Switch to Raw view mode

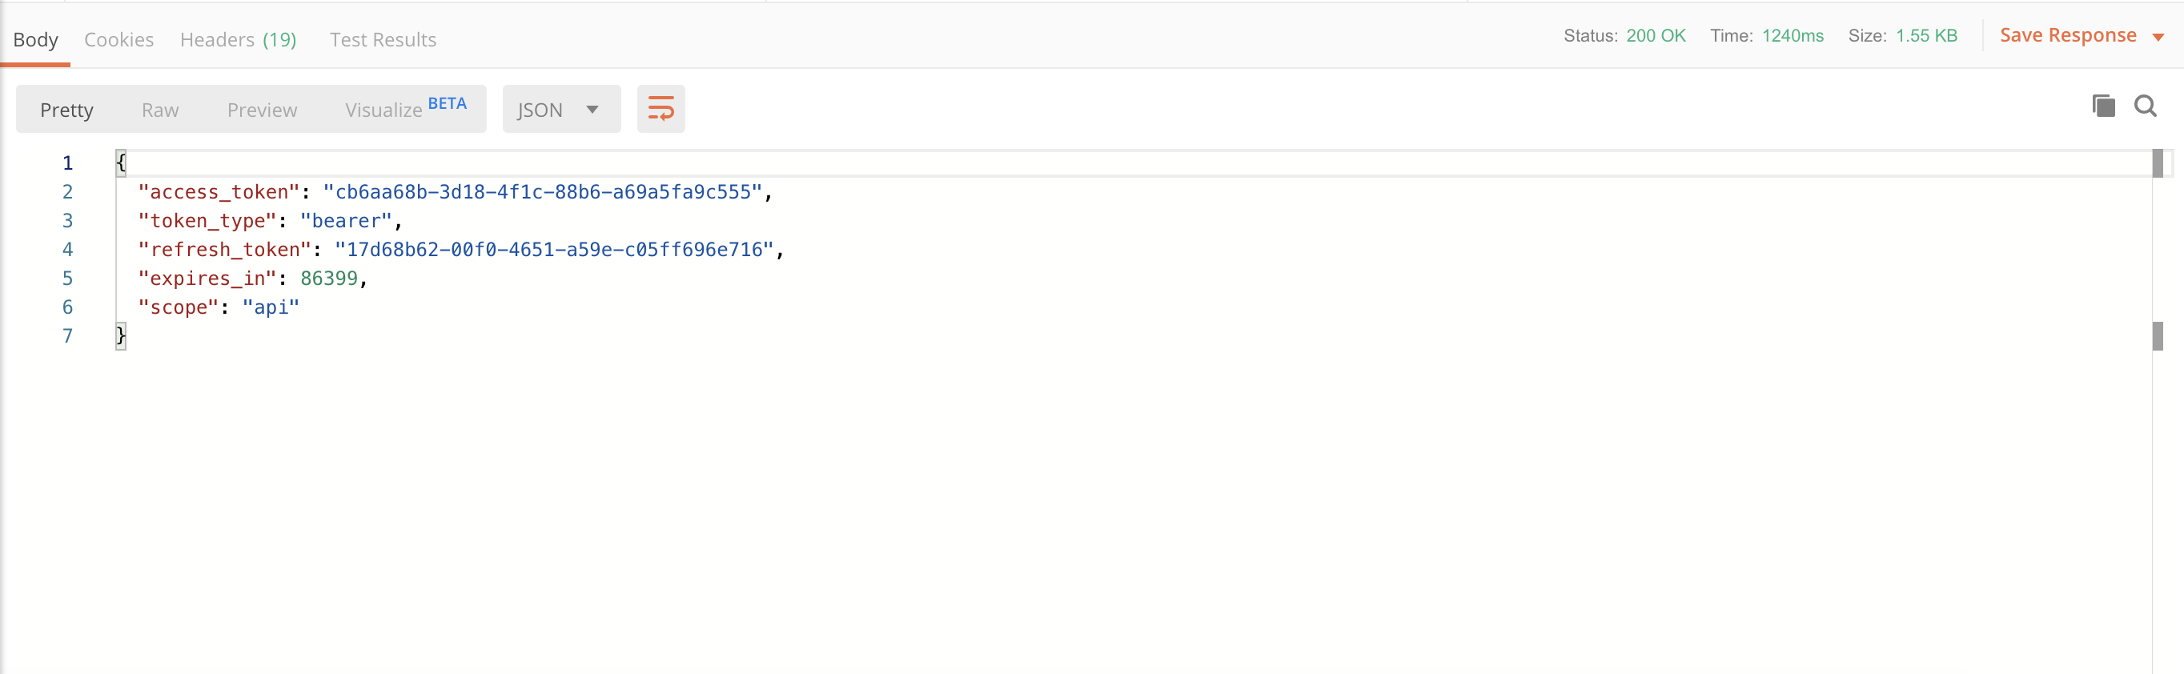click(x=160, y=110)
